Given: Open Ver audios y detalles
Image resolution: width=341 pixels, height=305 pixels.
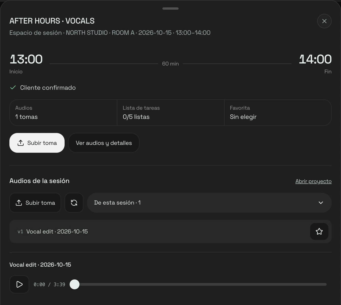Looking at the screenshot, I should [x=104, y=143].
